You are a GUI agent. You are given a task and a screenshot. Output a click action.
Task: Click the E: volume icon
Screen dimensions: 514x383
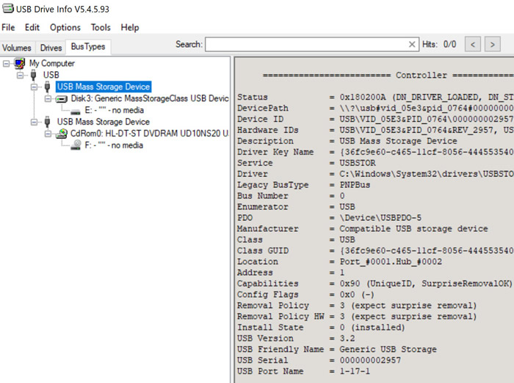click(75, 110)
